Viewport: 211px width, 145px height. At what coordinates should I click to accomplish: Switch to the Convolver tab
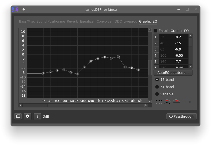click(x=105, y=21)
